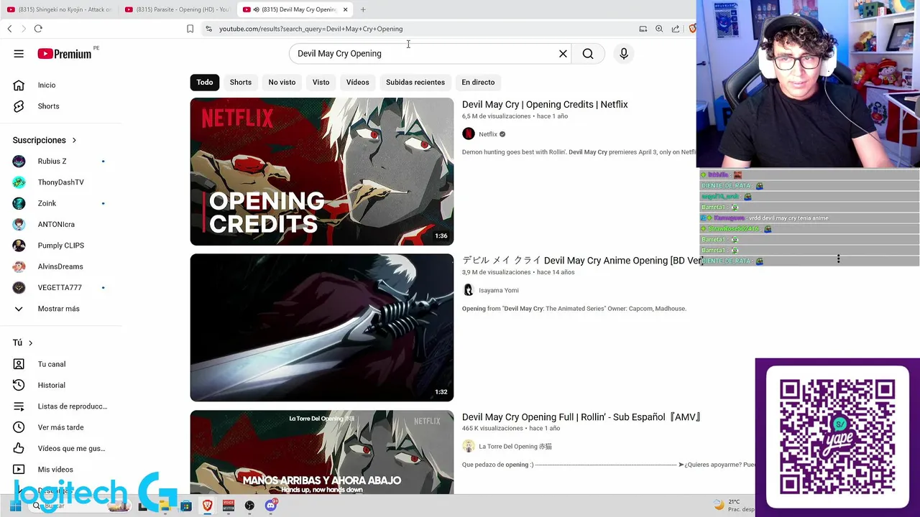Image resolution: width=920 pixels, height=517 pixels.
Task: Open the YouTube guide hamburger menu
Action: coord(19,54)
